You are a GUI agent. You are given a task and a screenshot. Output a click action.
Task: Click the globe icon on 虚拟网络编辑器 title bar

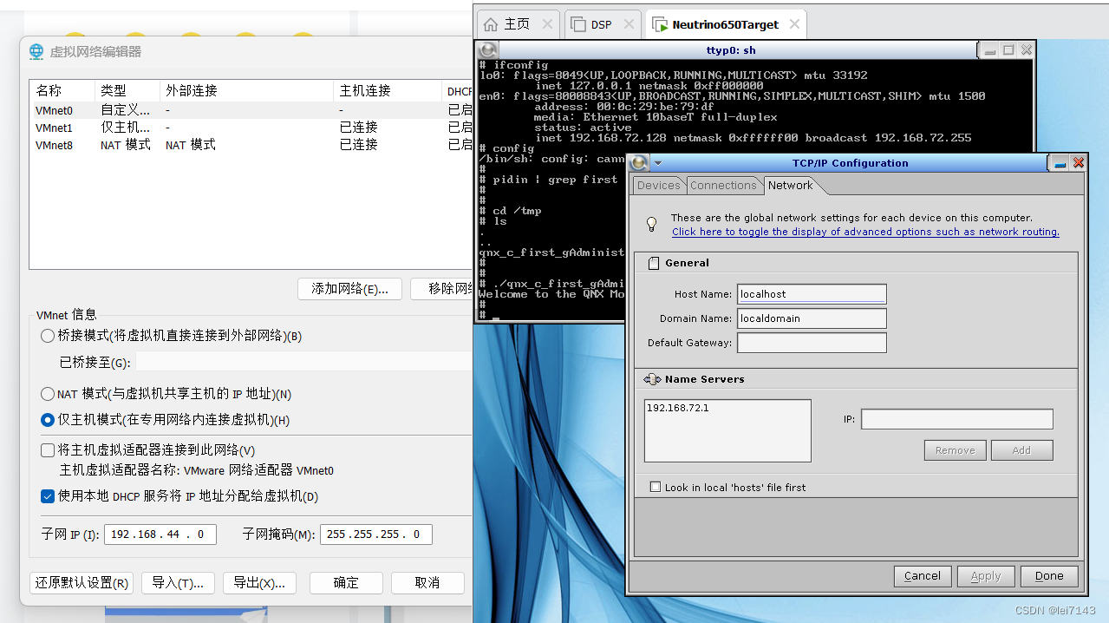pyautogui.click(x=36, y=51)
